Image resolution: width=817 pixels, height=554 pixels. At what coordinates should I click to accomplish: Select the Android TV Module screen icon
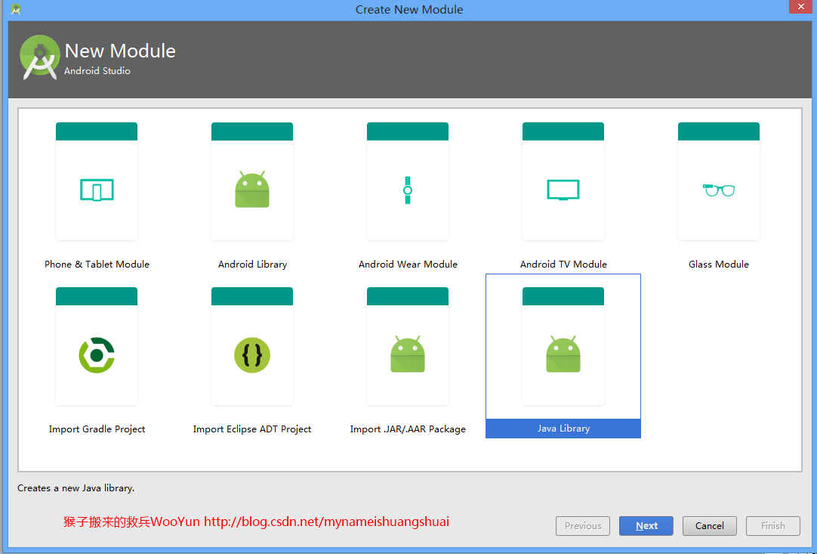click(x=563, y=190)
